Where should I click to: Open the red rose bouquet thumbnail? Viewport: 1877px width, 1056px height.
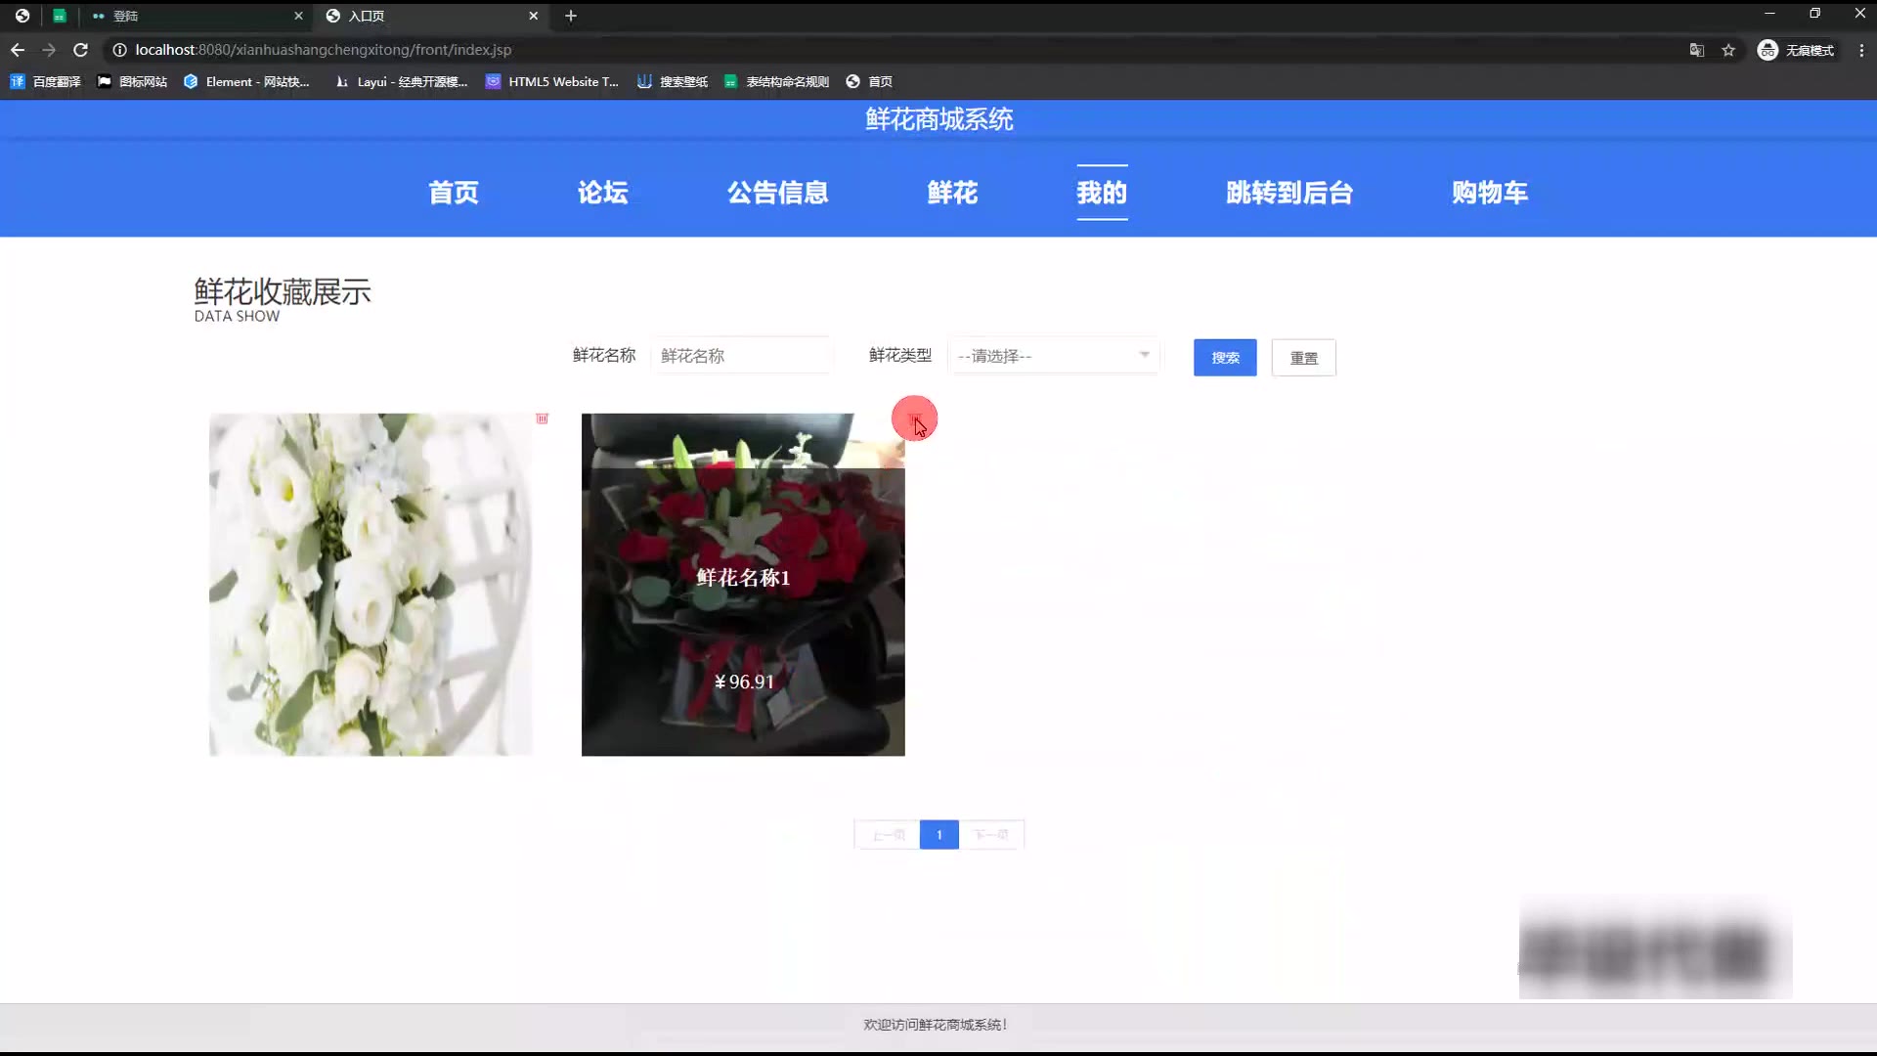click(743, 585)
